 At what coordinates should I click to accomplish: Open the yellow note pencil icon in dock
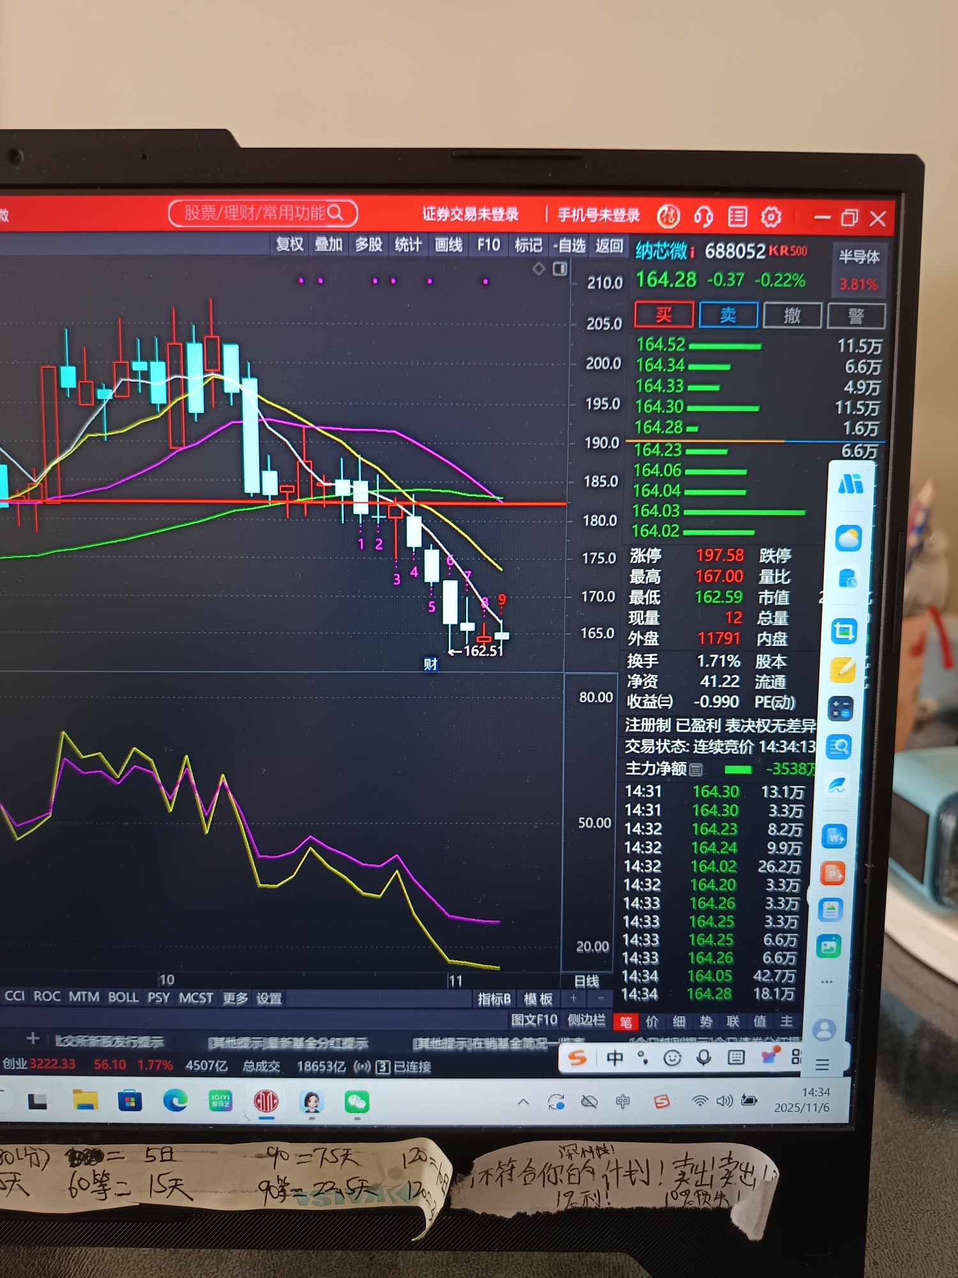pos(842,669)
